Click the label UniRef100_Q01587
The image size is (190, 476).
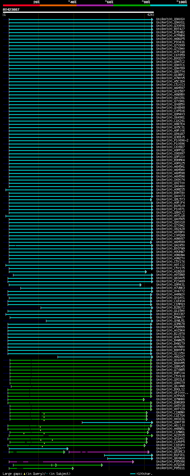tap(170, 91)
